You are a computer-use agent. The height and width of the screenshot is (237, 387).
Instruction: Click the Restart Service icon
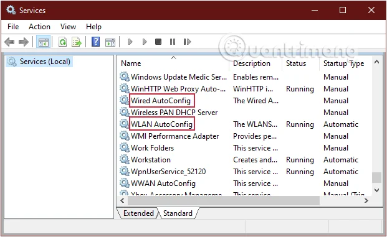[187, 42]
